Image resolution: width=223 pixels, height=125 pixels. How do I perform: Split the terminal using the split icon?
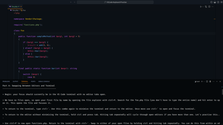[x=207, y=82]
